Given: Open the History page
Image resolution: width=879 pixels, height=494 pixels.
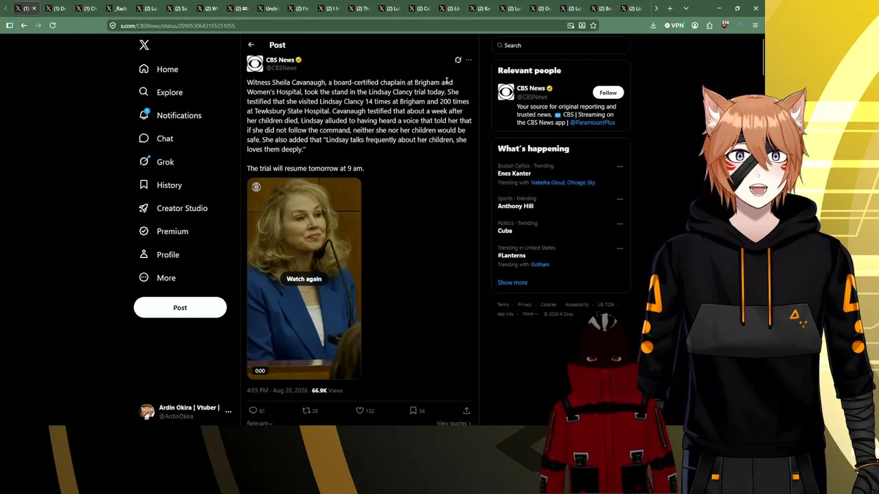Looking at the screenshot, I should [x=161, y=185].
